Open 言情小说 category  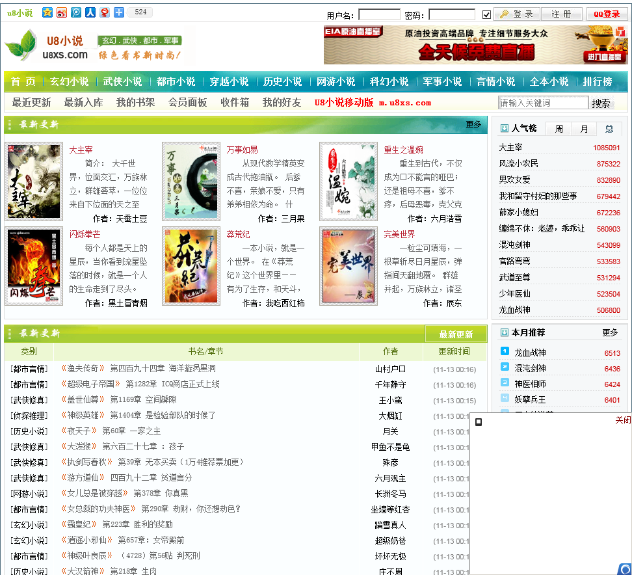[x=495, y=81]
